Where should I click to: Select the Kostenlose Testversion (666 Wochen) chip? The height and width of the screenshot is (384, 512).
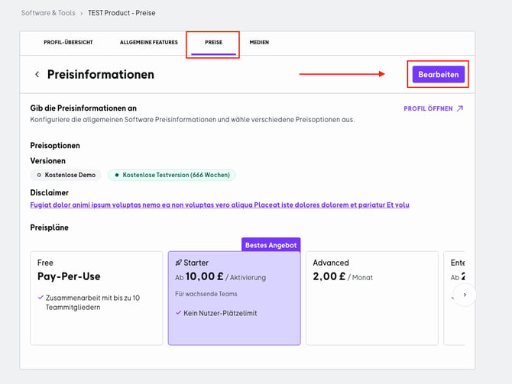(x=172, y=175)
